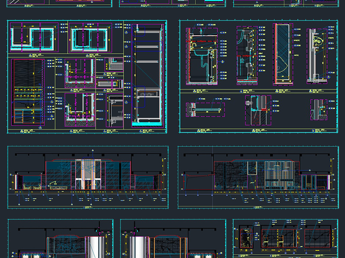Select the wood-grain cabinet elevation drawing

28,92
